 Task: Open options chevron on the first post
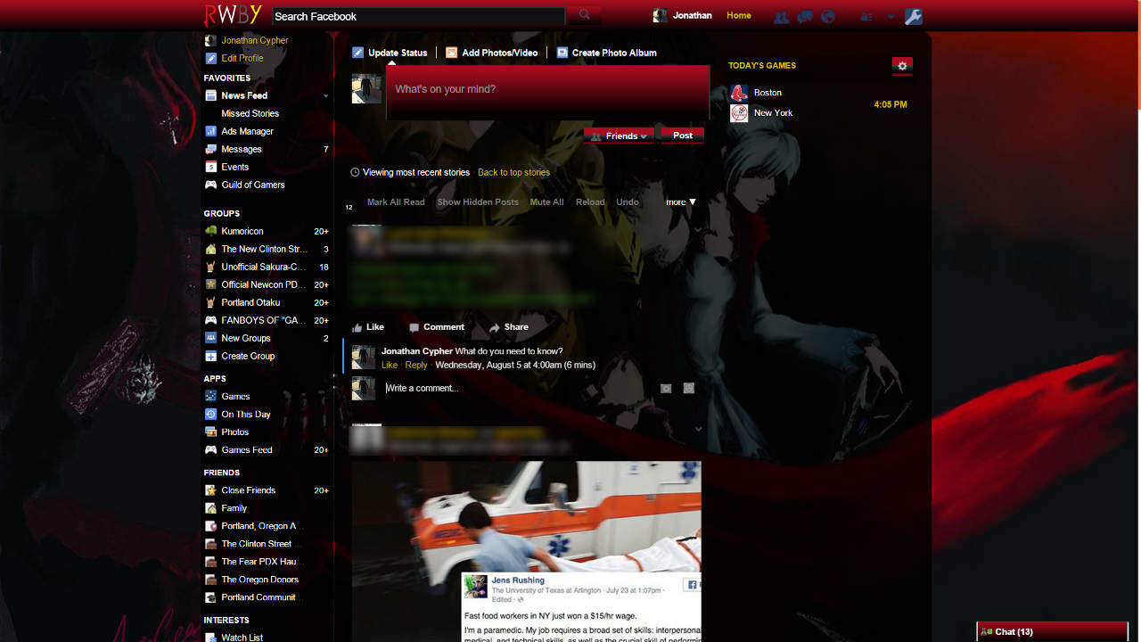pyautogui.click(x=698, y=230)
